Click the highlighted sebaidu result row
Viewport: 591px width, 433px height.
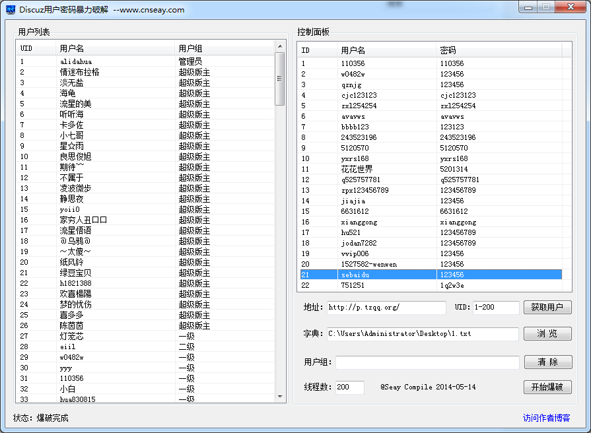point(431,275)
